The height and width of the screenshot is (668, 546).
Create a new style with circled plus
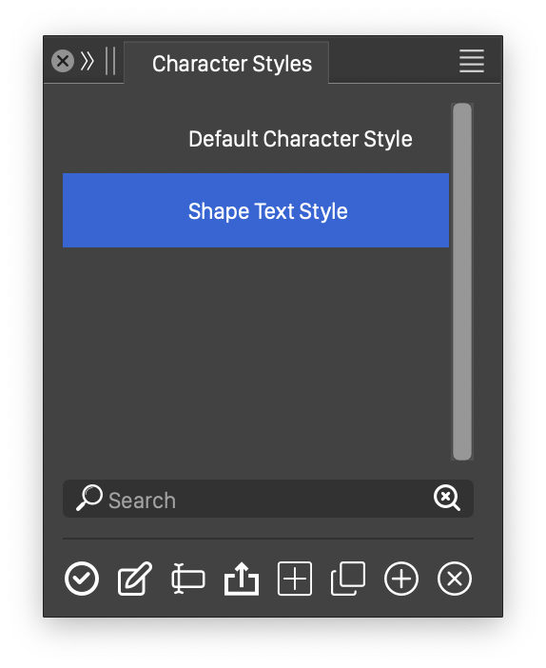coord(401,579)
